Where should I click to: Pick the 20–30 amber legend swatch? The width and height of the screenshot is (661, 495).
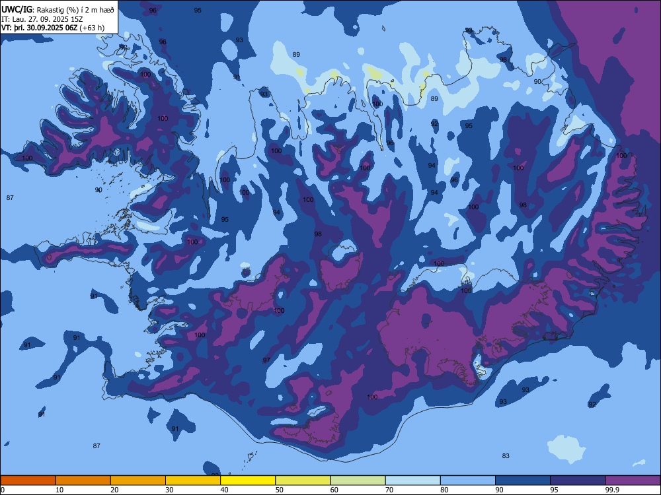138,480
